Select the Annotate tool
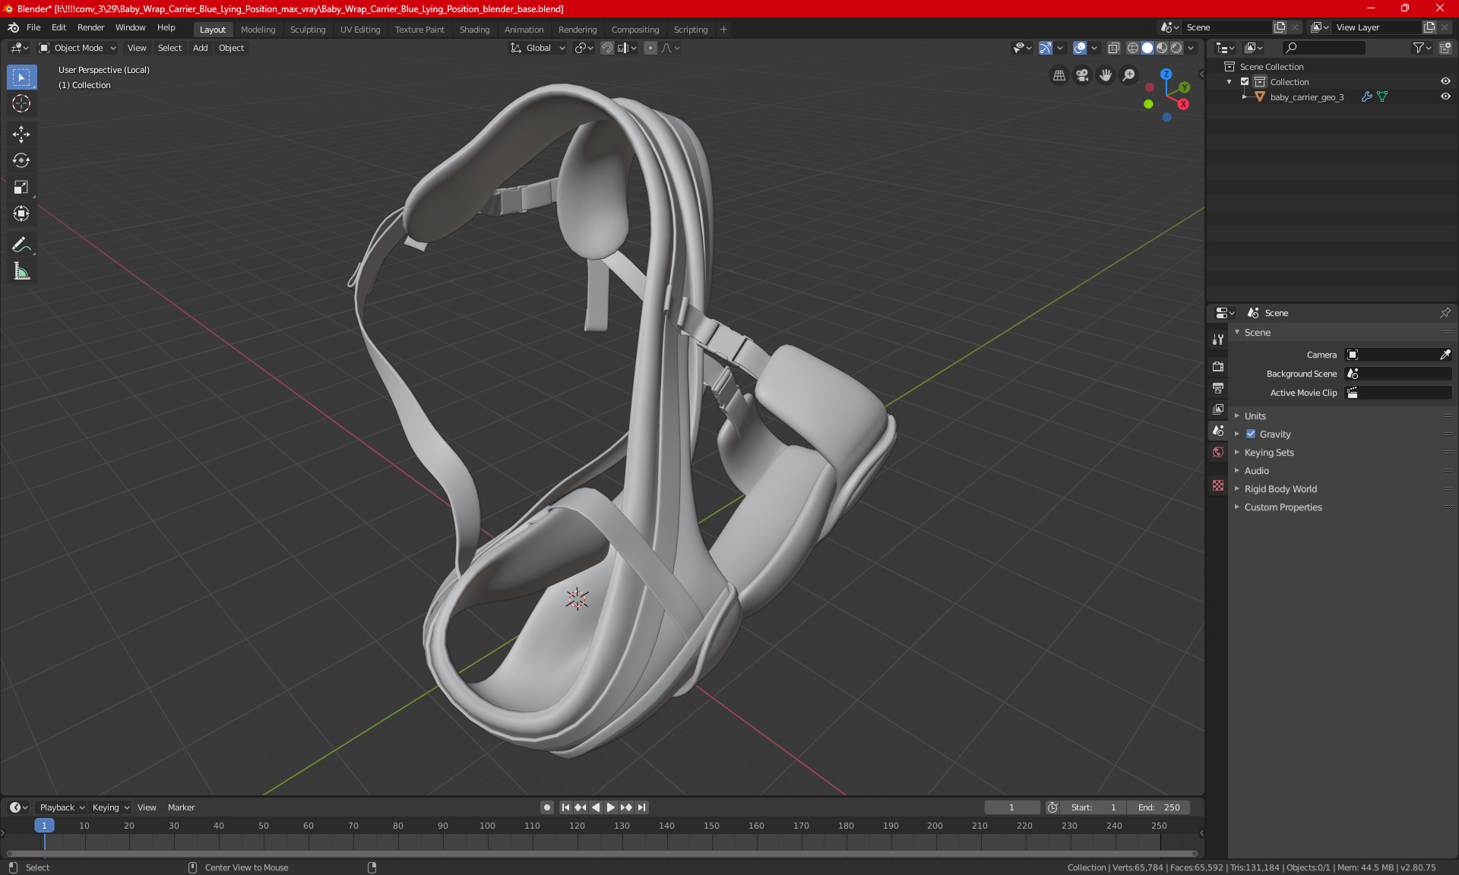Screen dimensions: 1459x875 point(21,245)
